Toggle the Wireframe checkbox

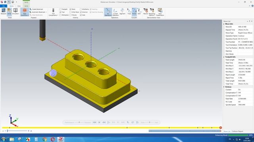[x=81, y=9]
